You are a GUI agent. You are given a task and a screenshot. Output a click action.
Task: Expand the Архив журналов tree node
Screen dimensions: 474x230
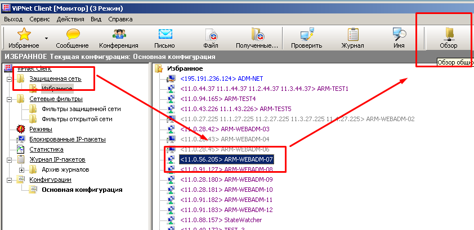point(22,169)
